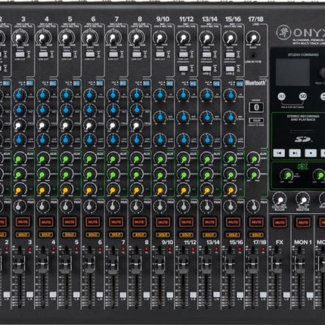Click the ONYX brand name text

pos(309,32)
